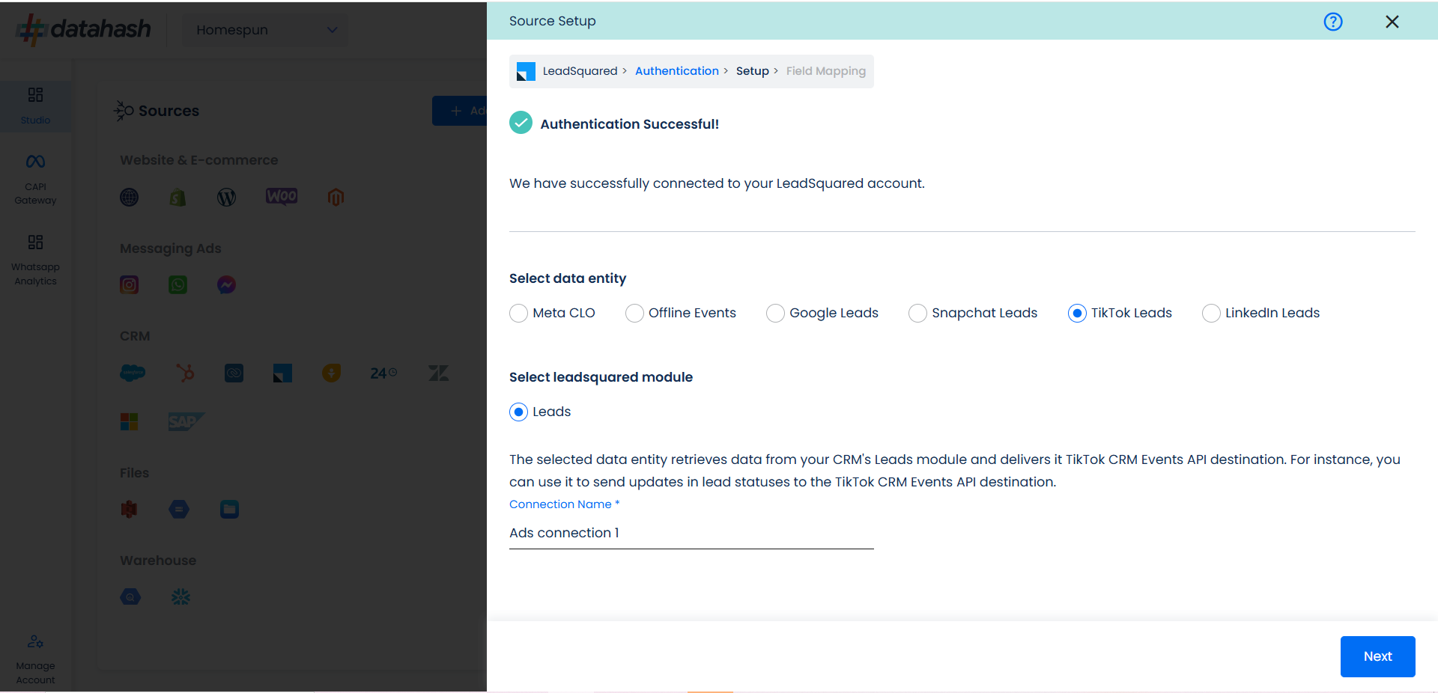Click the 'Warehouse' heading
The height and width of the screenshot is (693, 1438).
point(158,561)
